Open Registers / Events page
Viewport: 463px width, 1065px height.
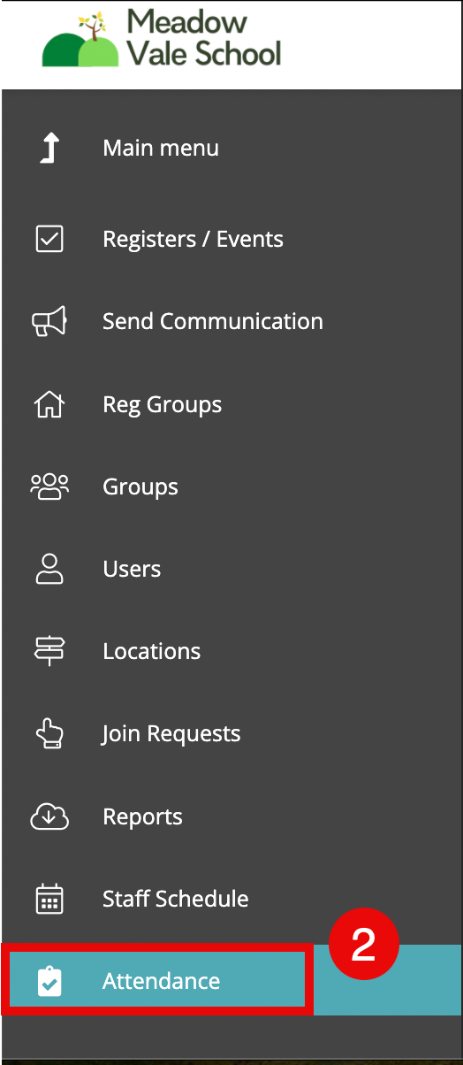(193, 239)
